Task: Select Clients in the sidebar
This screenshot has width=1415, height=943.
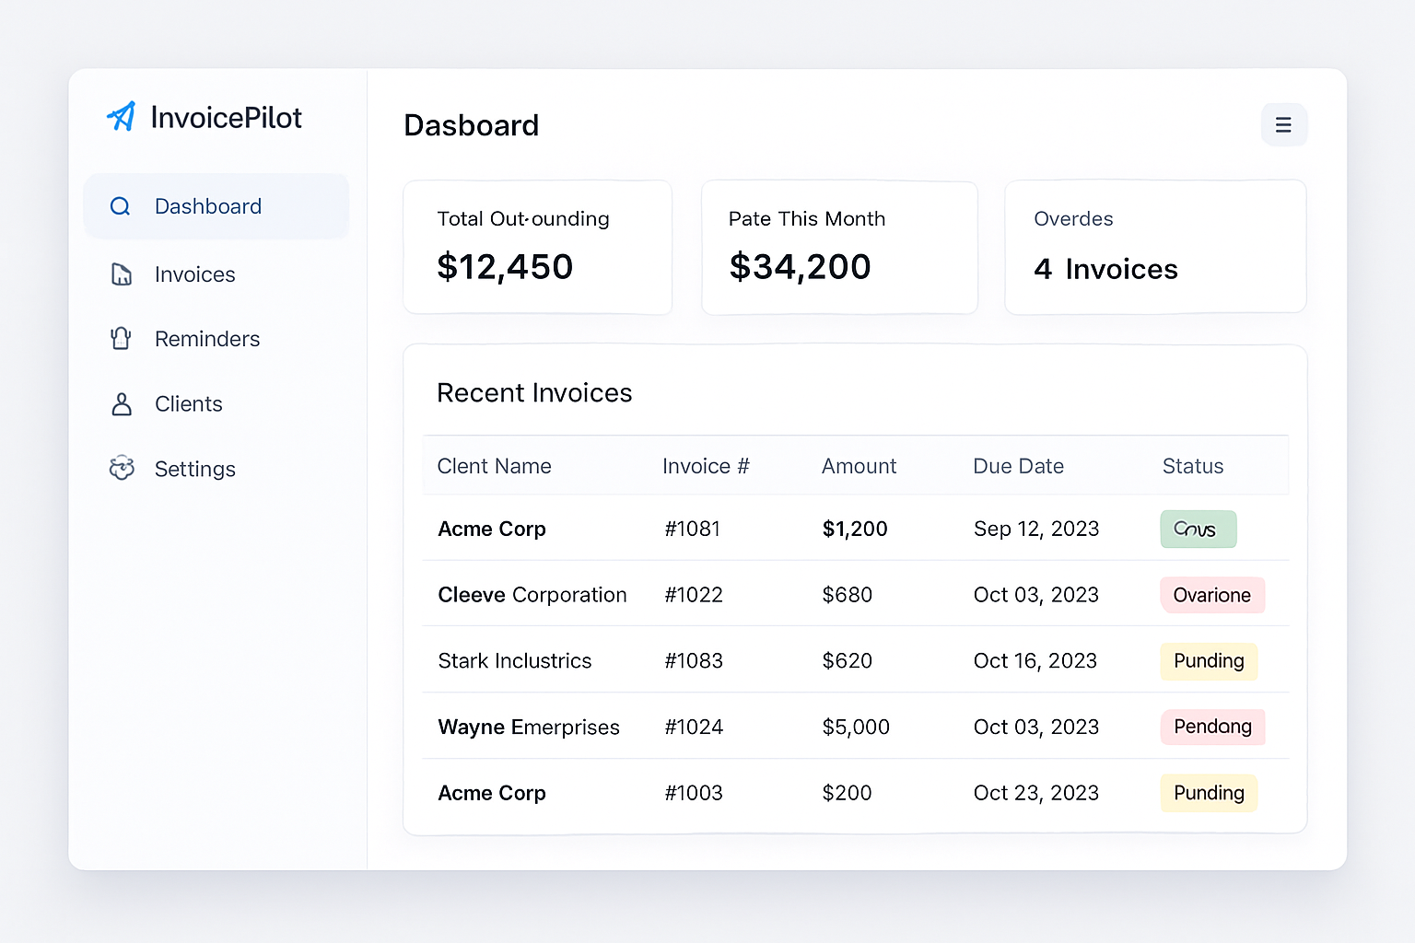Action: click(188, 404)
